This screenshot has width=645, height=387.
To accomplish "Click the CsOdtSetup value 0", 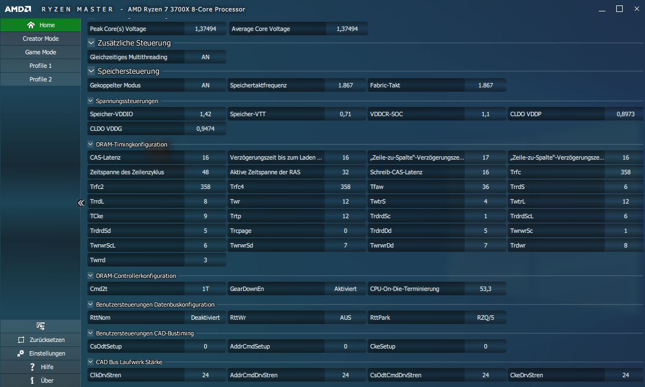I will [x=205, y=346].
